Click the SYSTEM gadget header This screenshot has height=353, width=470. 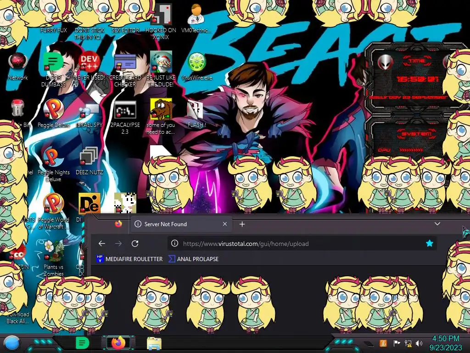[x=417, y=134]
